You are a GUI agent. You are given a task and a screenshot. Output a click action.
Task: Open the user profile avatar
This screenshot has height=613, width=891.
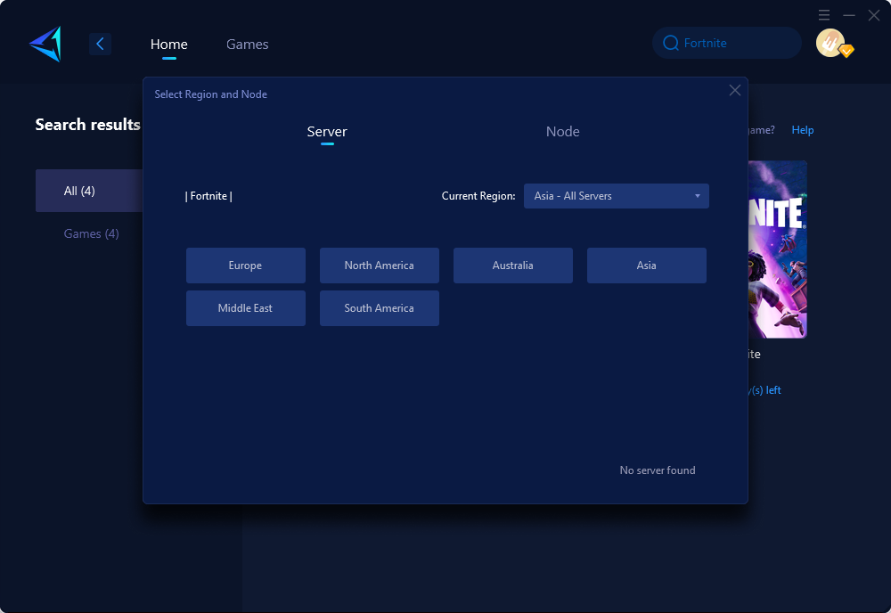pyautogui.click(x=830, y=43)
